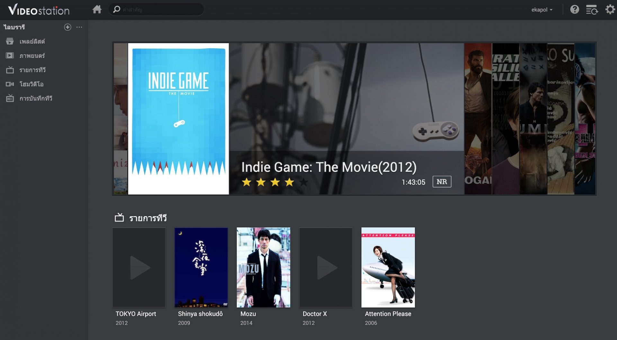Open the ภาพยนตร์ movies library
617x340 pixels.
(32, 56)
